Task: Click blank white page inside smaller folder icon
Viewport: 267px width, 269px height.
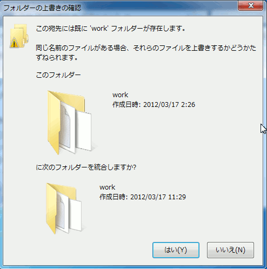Action: coord(75,214)
